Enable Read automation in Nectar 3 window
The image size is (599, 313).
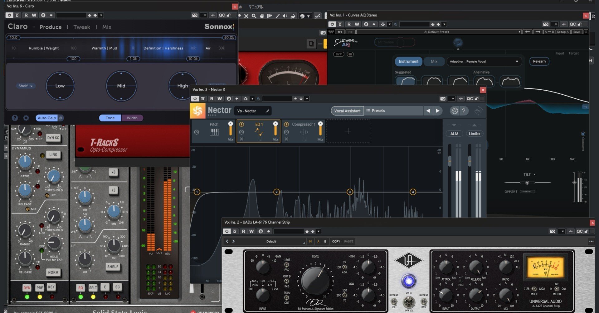tap(212, 99)
